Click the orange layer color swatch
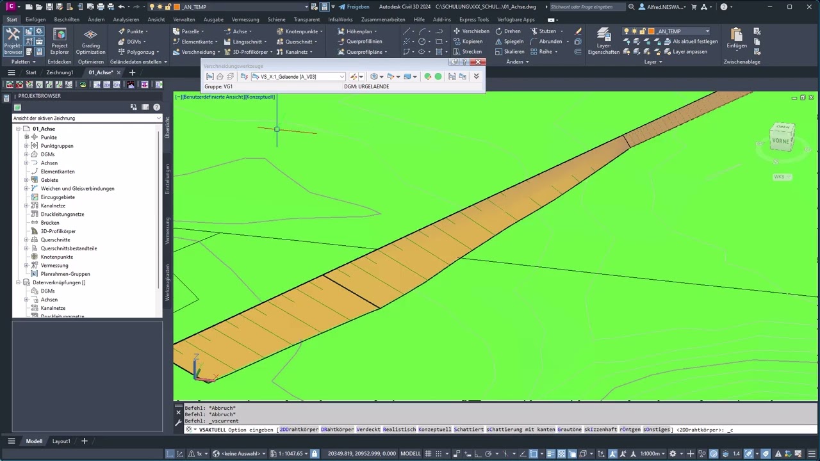820x461 pixels. click(x=652, y=31)
